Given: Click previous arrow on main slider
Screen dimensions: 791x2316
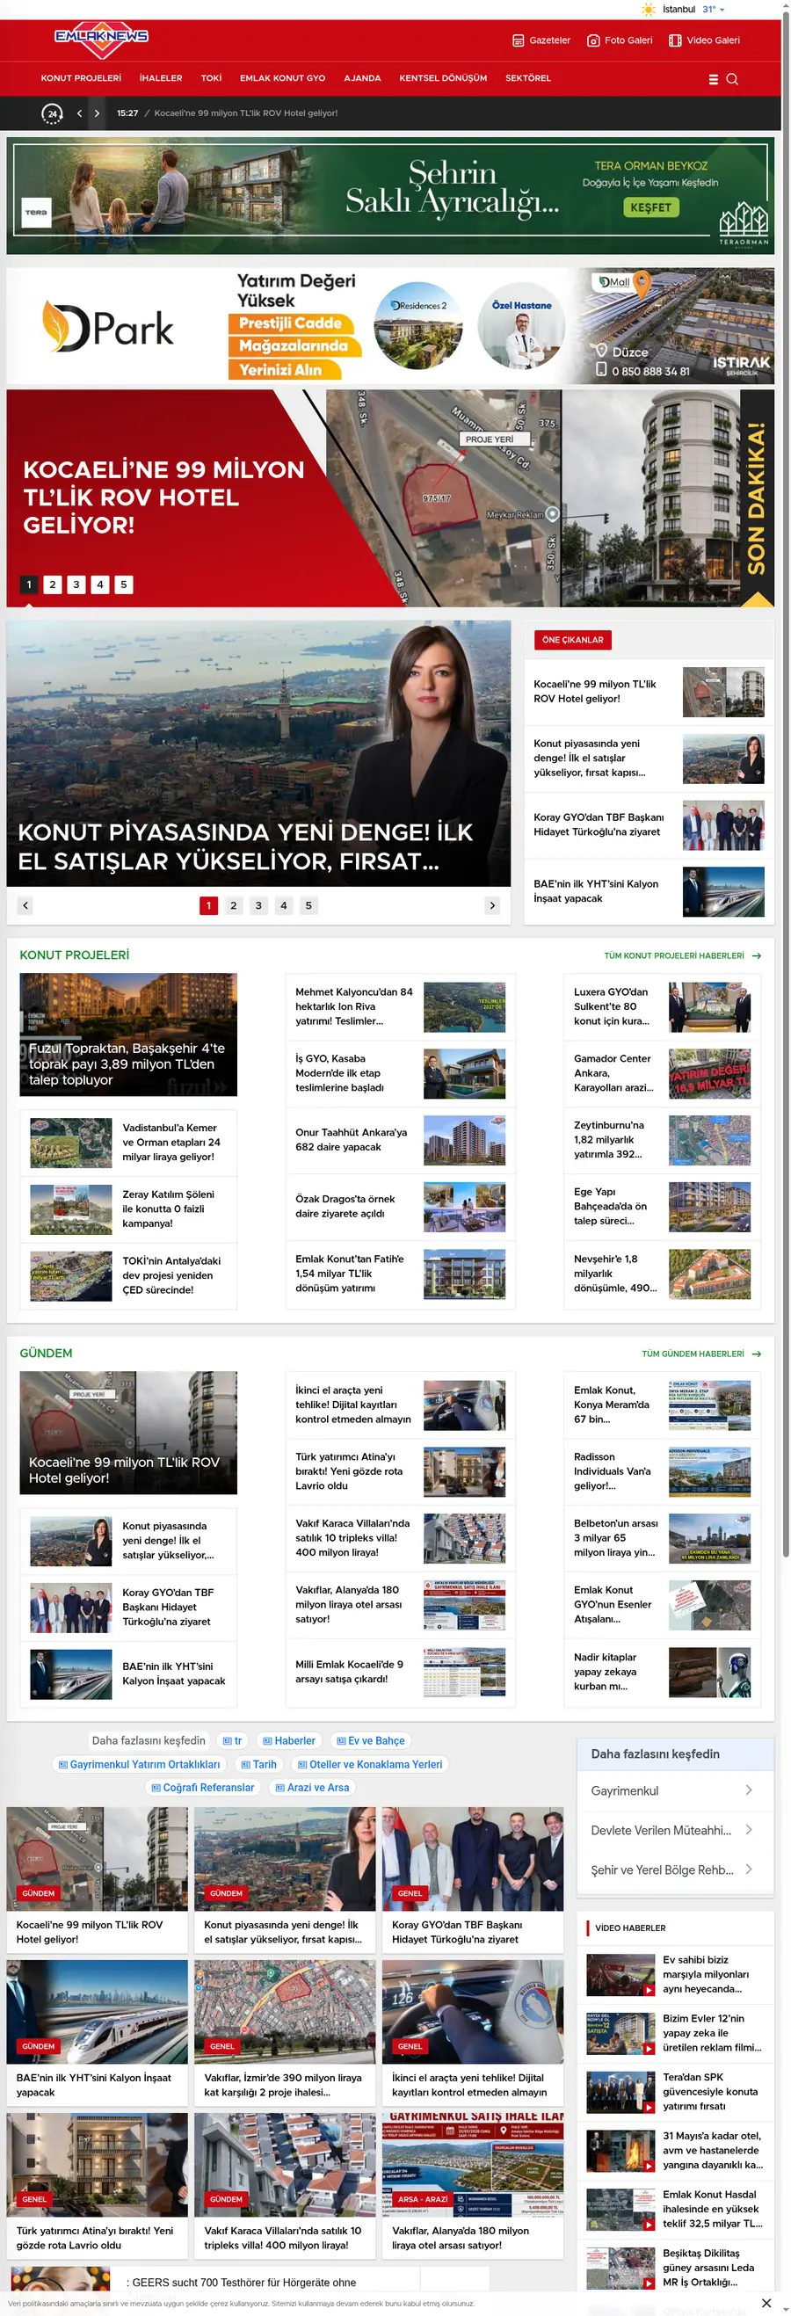Looking at the screenshot, I should coord(25,905).
